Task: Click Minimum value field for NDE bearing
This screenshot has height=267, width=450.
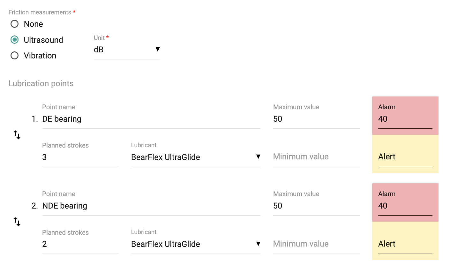Action: pos(317,244)
